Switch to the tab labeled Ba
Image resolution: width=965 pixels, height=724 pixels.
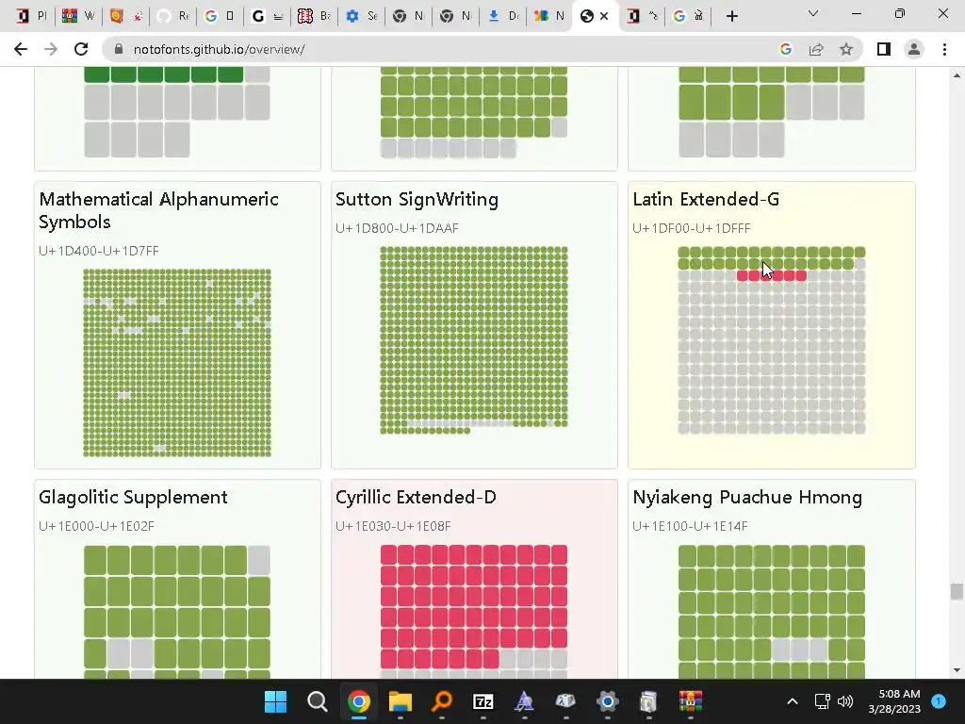315,16
